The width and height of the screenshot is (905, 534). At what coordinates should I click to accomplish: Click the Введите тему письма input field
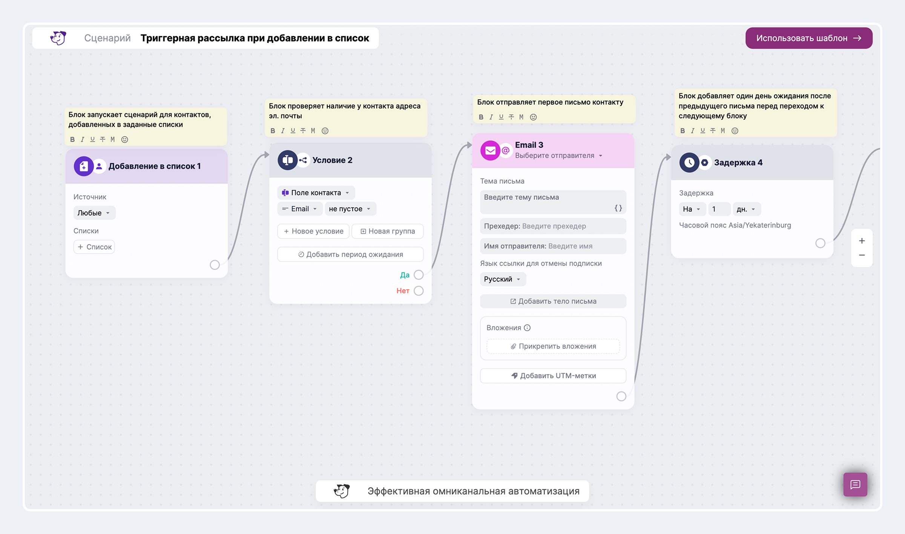[553, 202]
